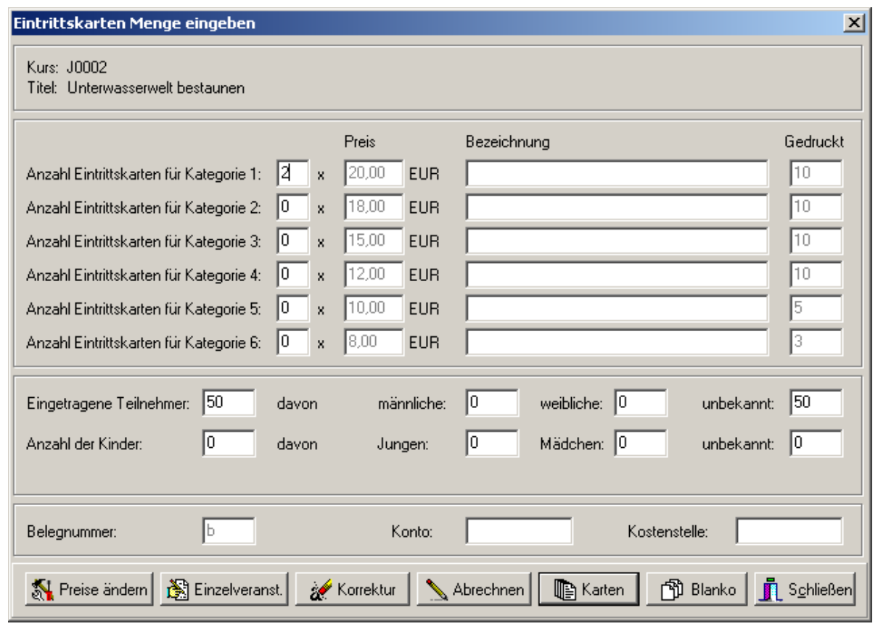
Task: Close the Eintrittskarten dialog window
Action: click(855, 23)
